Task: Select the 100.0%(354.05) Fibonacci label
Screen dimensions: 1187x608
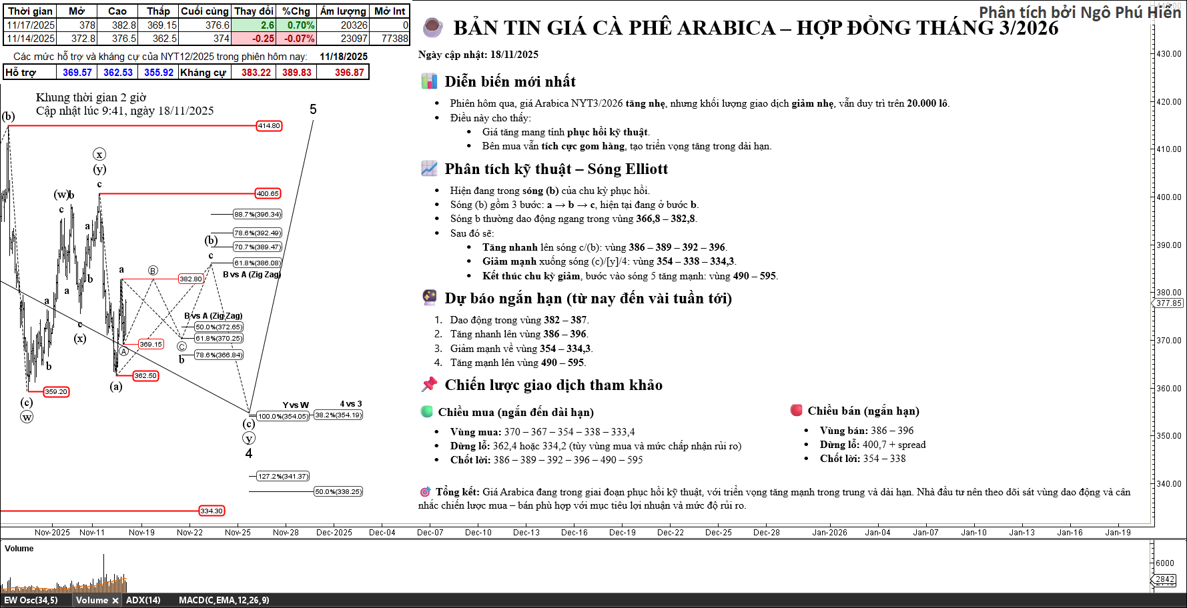Action: (x=283, y=417)
